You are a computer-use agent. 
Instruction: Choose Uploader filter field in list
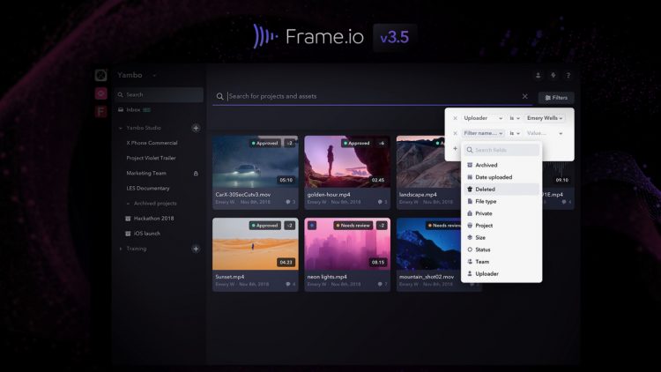501,274
